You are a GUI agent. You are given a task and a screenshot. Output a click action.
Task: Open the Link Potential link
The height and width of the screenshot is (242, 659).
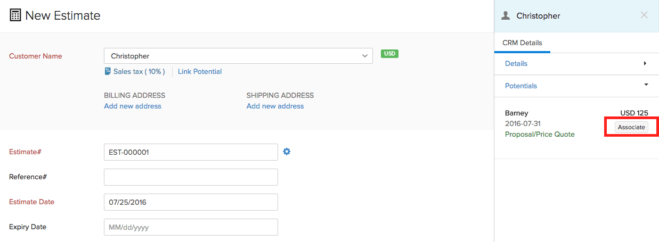200,71
